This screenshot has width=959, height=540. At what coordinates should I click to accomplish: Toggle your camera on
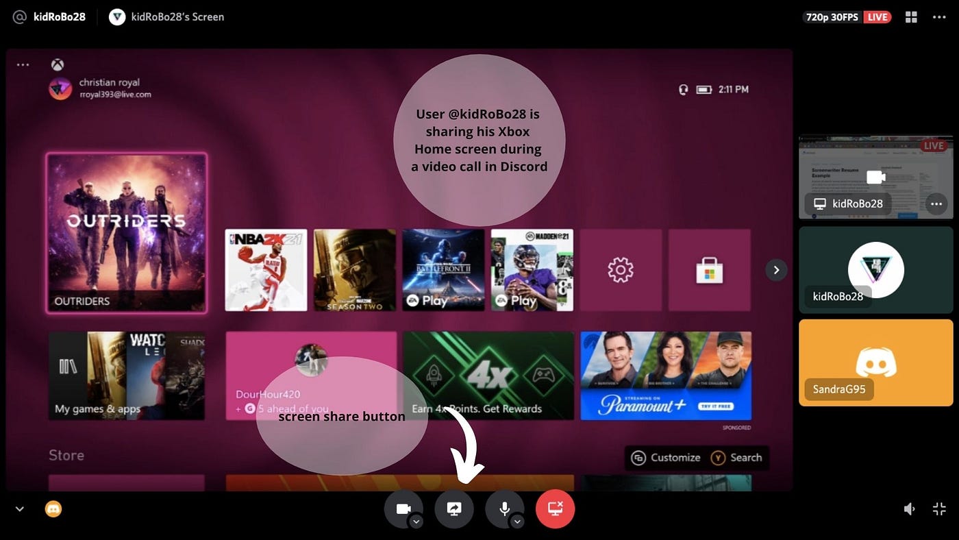click(x=403, y=508)
